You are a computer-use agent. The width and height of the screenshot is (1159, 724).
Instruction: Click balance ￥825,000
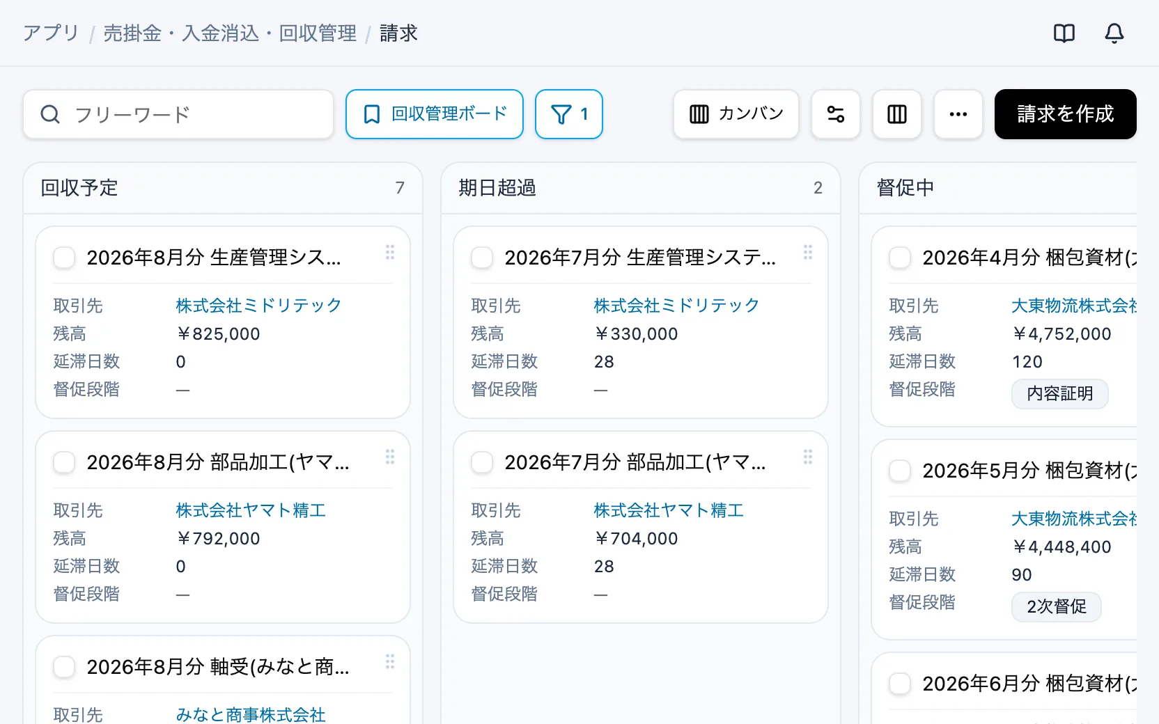pyautogui.click(x=218, y=334)
